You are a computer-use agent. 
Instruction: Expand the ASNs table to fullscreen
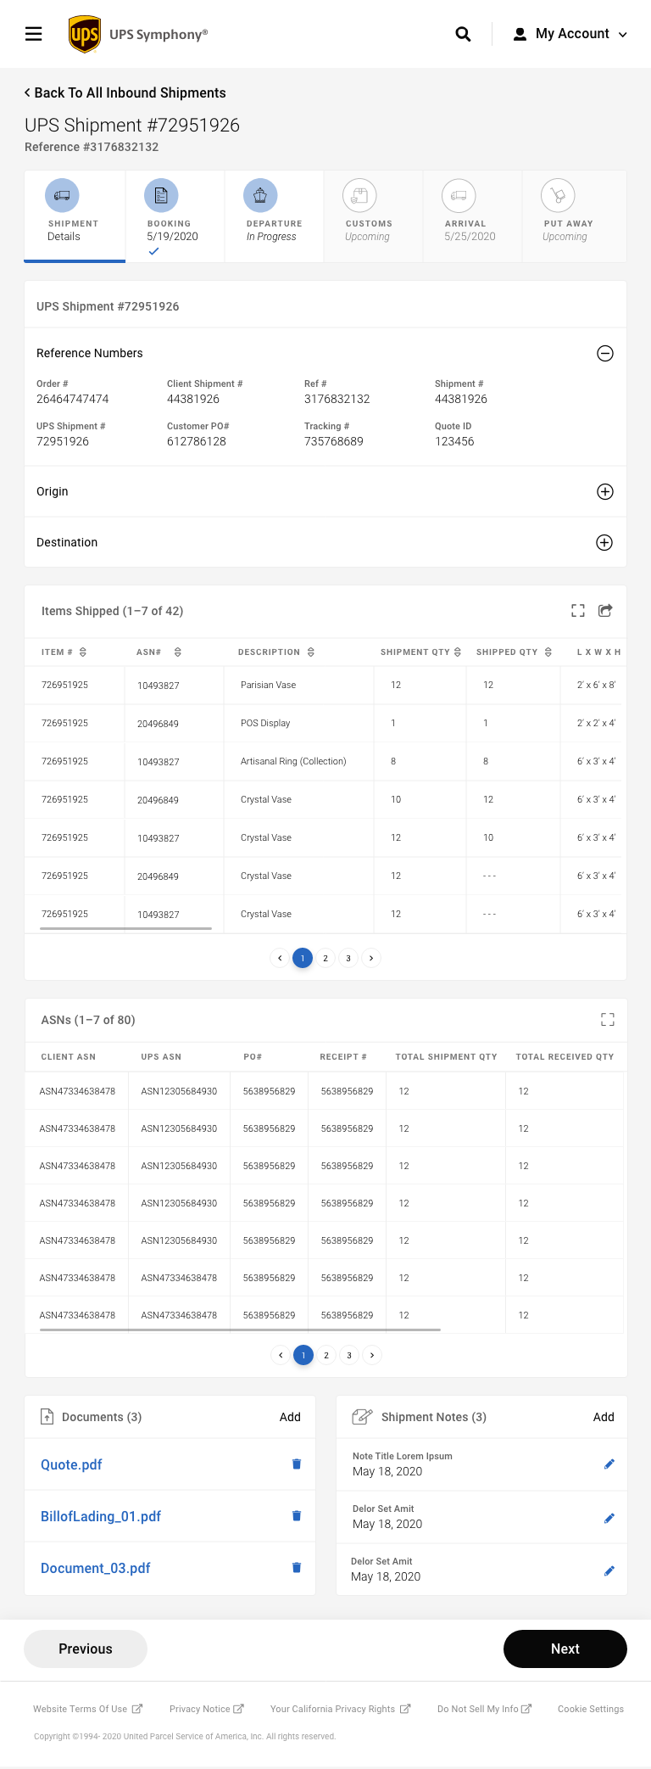pos(607,1020)
